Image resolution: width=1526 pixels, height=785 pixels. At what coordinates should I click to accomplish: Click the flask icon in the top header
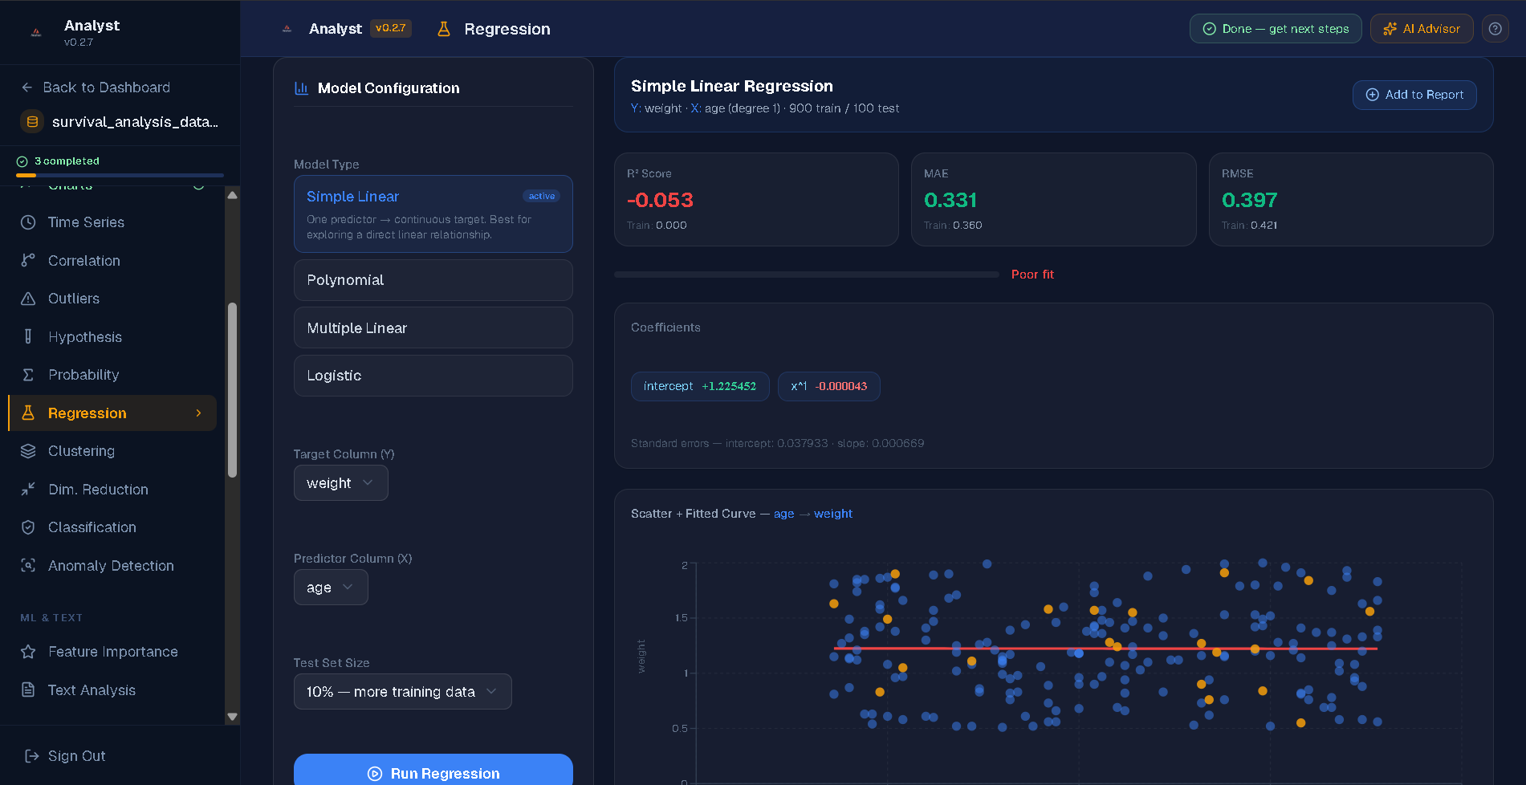443,29
